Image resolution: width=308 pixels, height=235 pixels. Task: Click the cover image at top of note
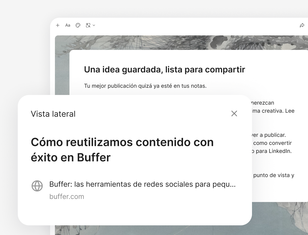pyautogui.click(x=181, y=42)
